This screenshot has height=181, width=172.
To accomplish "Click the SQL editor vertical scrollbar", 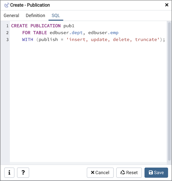I will 169,92.
